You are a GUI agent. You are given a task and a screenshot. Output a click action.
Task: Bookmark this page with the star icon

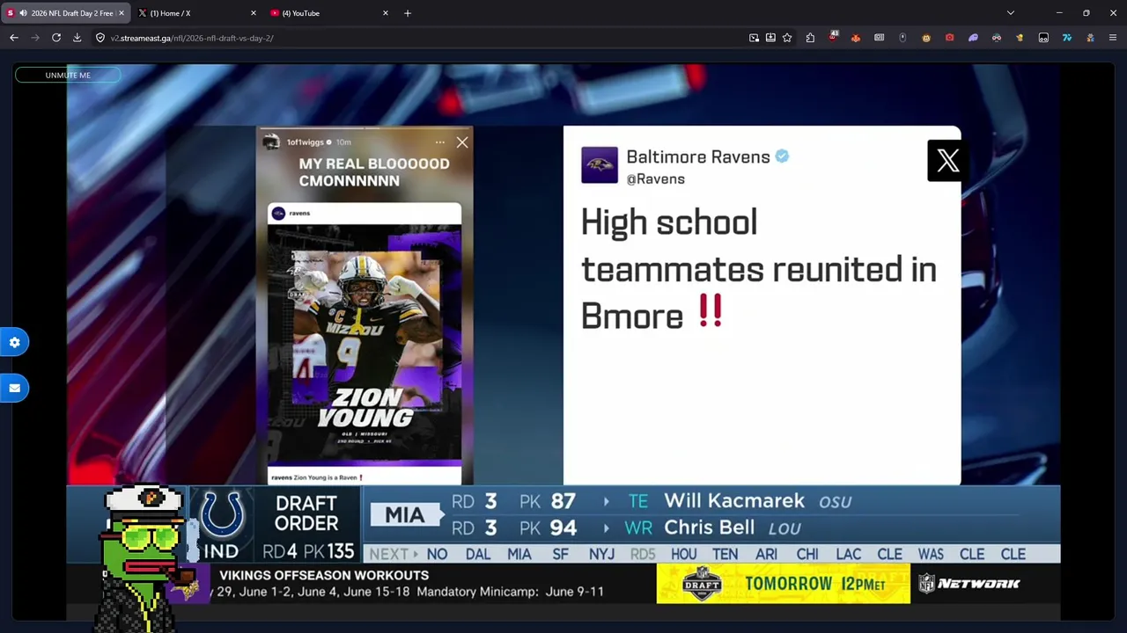tap(787, 38)
